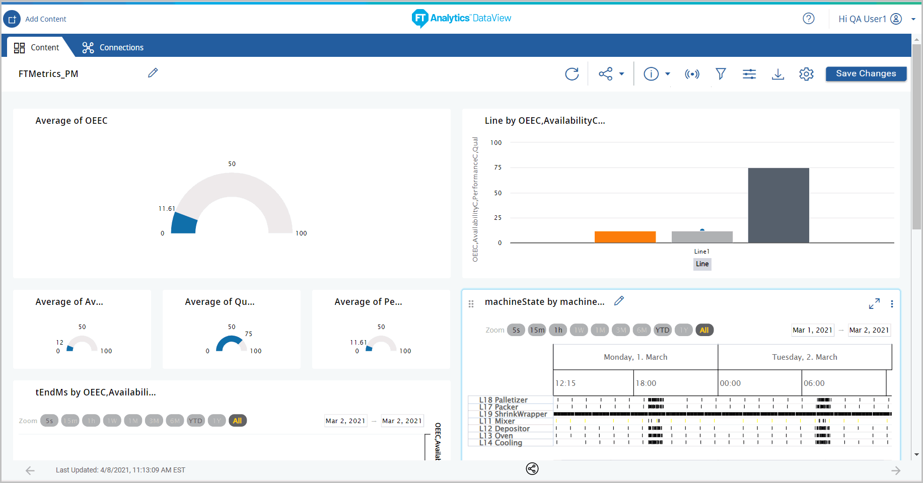
Task: Click the Add Content button
Action: point(35,19)
